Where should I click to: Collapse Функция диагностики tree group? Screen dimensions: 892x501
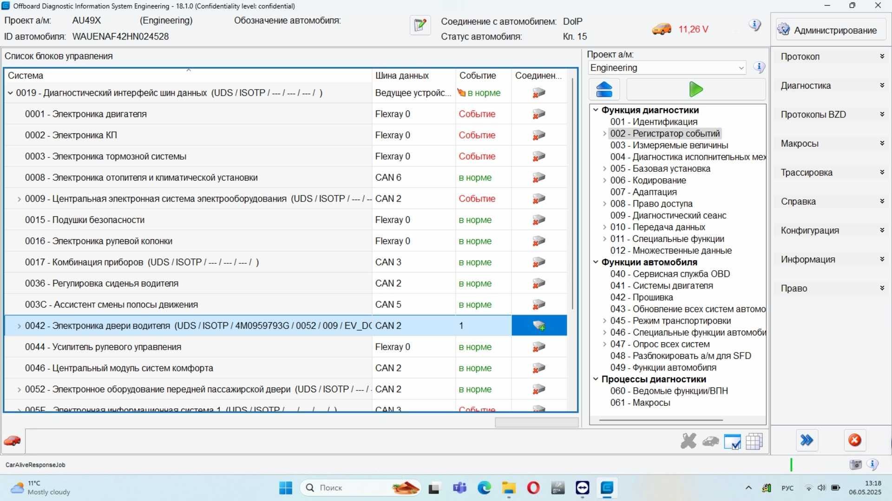pyautogui.click(x=596, y=110)
